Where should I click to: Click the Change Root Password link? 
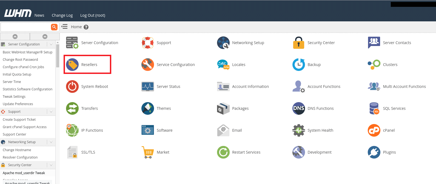(x=20, y=59)
